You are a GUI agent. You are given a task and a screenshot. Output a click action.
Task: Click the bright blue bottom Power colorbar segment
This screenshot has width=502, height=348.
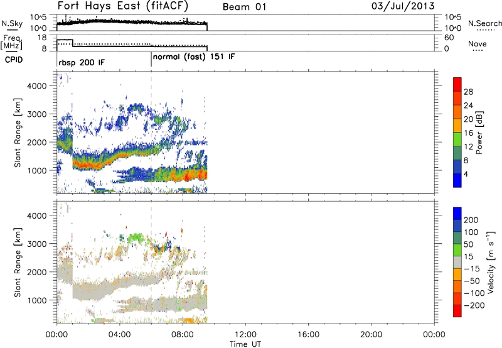coord(457,180)
